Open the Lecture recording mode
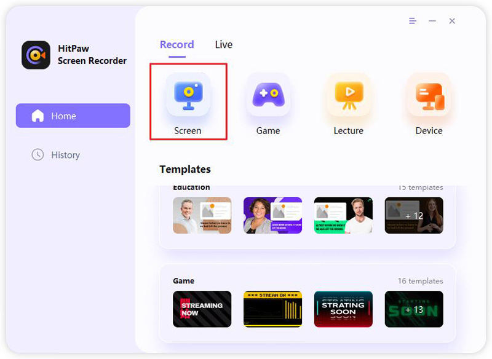The width and height of the screenshot is (492, 359). point(349,95)
